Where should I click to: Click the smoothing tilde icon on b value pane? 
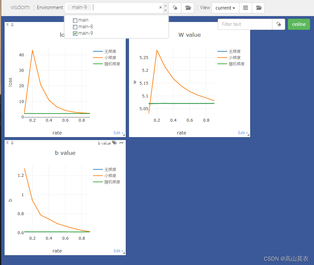click(x=121, y=143)
